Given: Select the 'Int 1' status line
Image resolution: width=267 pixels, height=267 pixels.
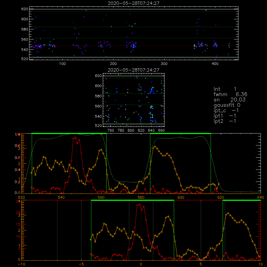Looking at the screenshot, I should click(x=225, y=89).
